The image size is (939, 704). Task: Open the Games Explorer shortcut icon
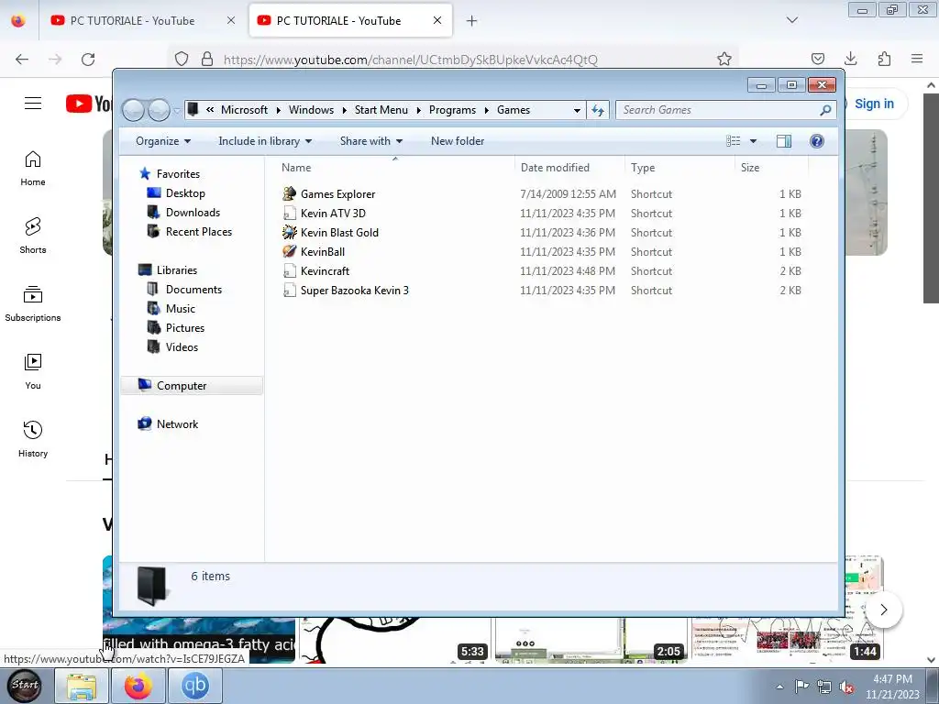click(x=289, y=194)
